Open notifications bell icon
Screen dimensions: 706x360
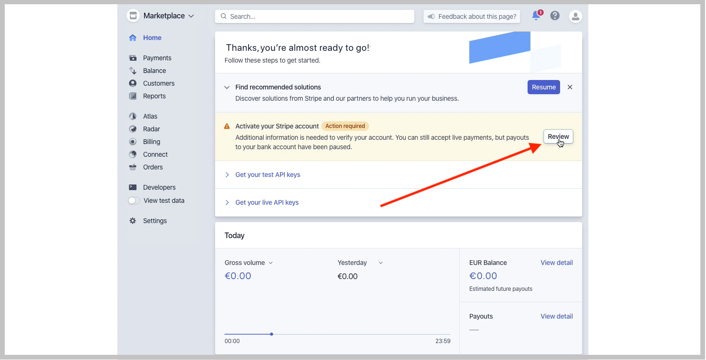click(537, 16)
